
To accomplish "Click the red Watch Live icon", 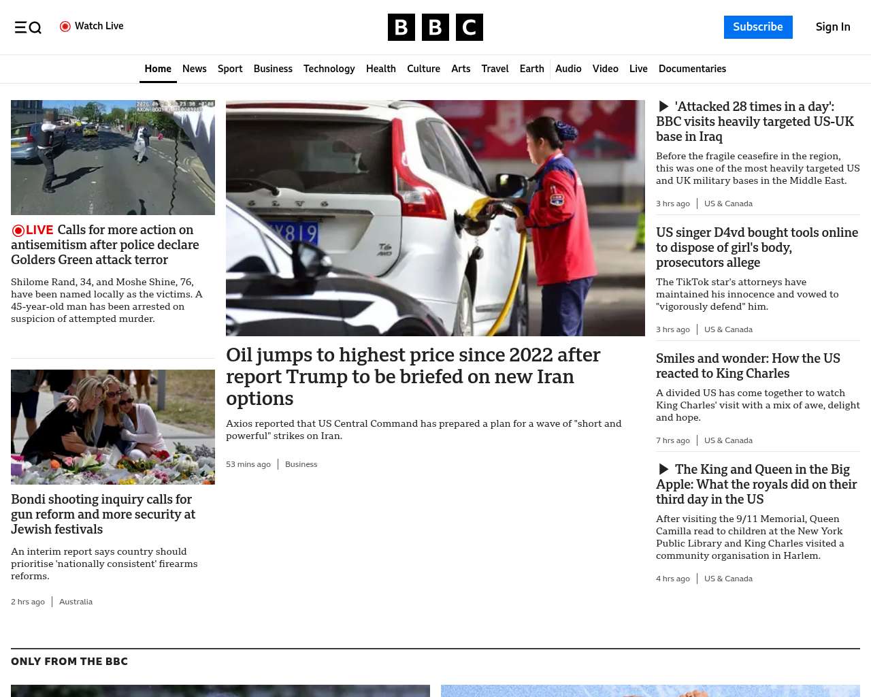I will [65, 27].
